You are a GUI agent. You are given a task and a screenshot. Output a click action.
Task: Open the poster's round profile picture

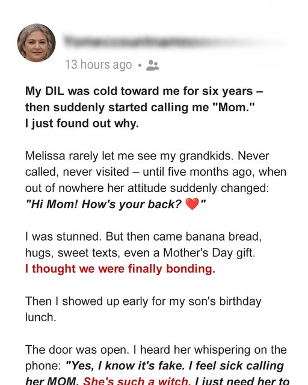pos(36,43)
